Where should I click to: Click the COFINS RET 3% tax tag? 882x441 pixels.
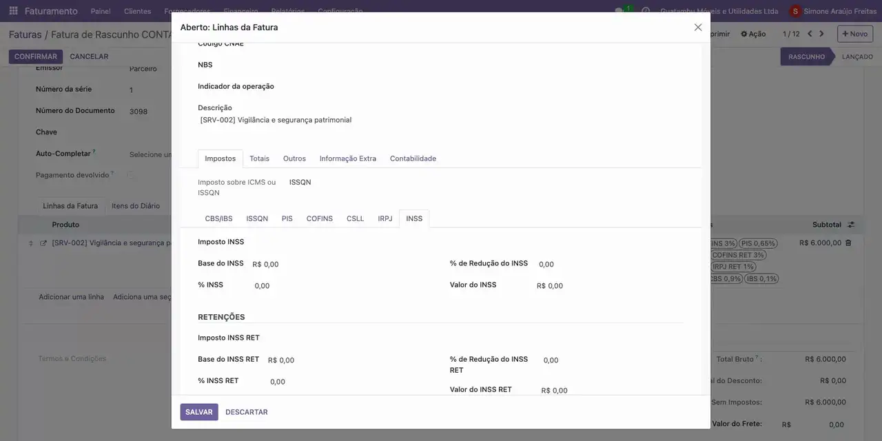click(738, 255)
